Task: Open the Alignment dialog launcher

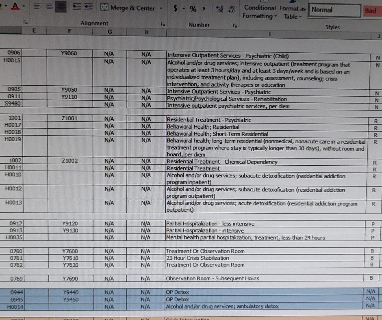Action: coord(163,24)
